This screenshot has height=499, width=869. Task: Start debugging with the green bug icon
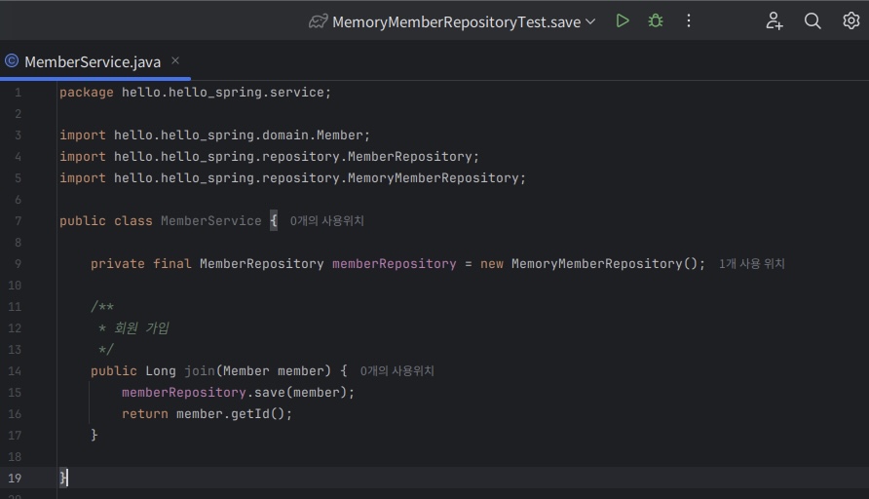click(656, 21)
